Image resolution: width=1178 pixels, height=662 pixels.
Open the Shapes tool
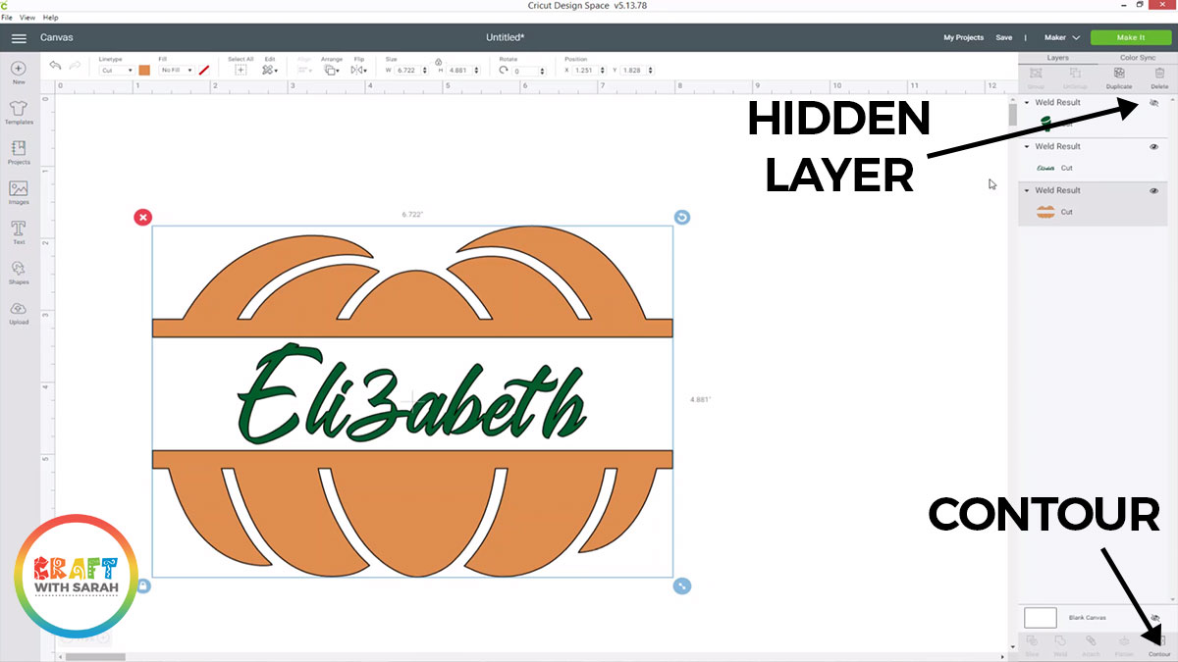pos(19,272)
